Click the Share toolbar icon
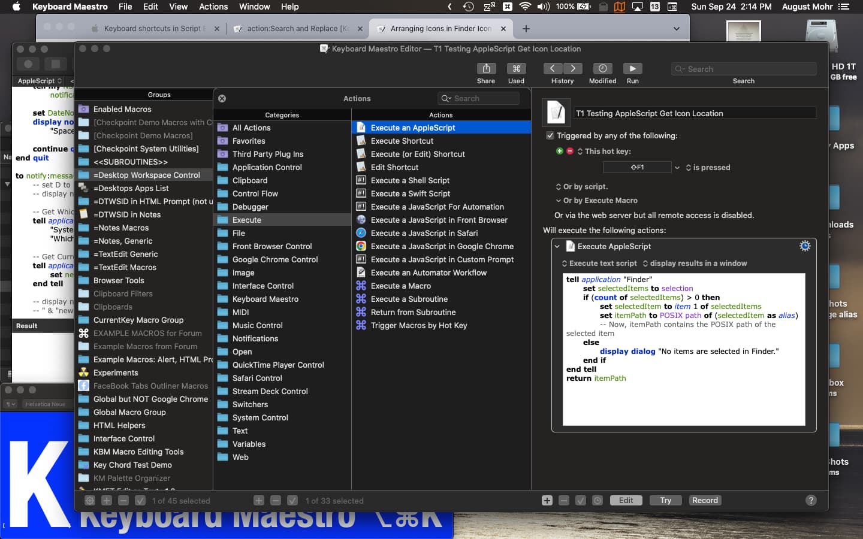 coord(485,69)
